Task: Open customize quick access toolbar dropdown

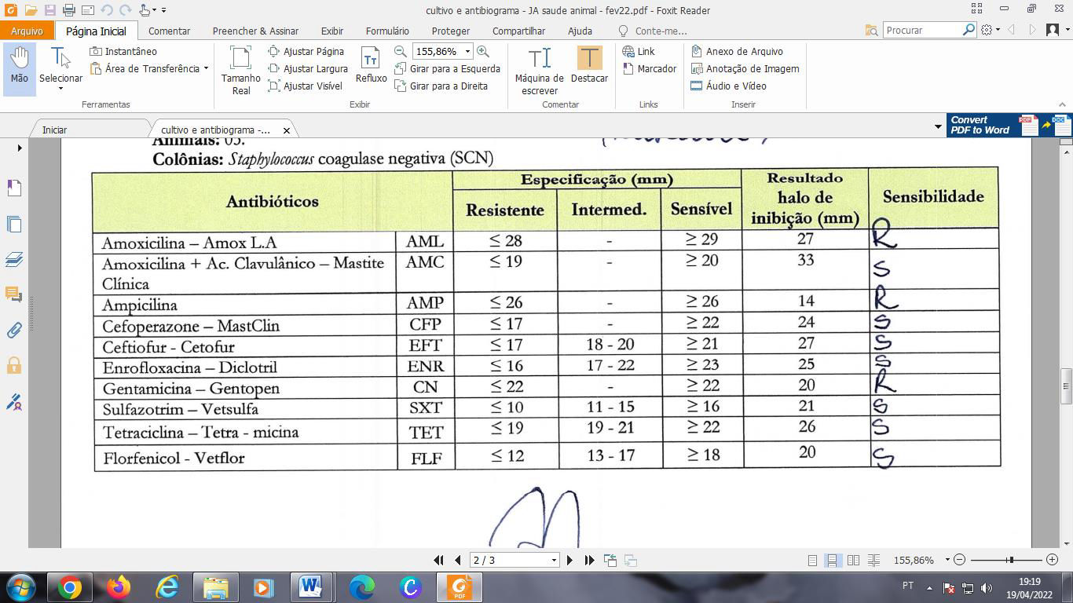Action: click(163, 10)
